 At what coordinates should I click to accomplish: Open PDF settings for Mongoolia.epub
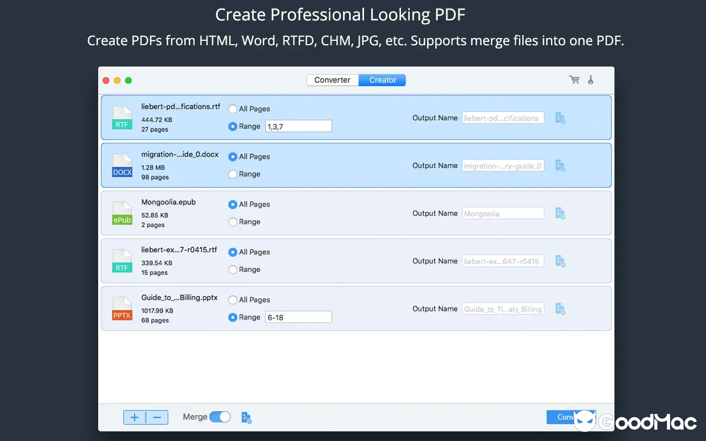(560, 213)
